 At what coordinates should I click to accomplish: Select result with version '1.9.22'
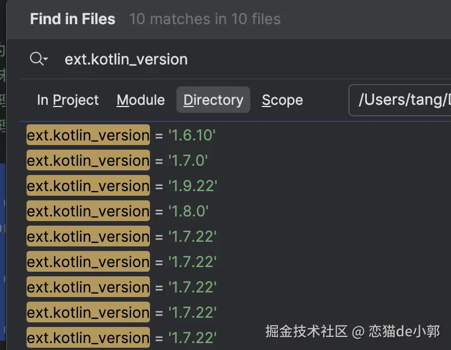coord(192,187)
